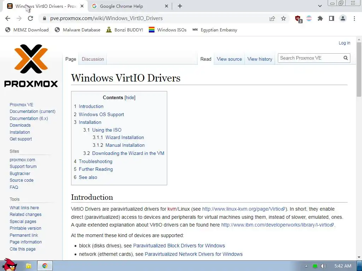
Task: Open the Chrome profile avatar
Action: click(x=343, y=18)
